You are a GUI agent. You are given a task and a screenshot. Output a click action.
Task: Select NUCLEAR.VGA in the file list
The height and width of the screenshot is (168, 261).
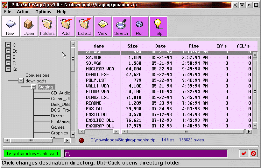click(x=100, y=69)
